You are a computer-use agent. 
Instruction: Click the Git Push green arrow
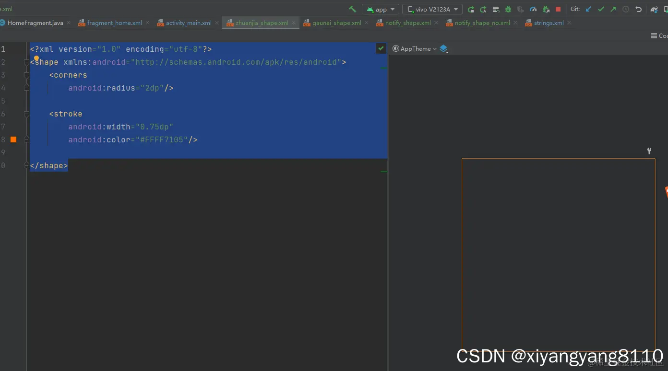(613, 9)
